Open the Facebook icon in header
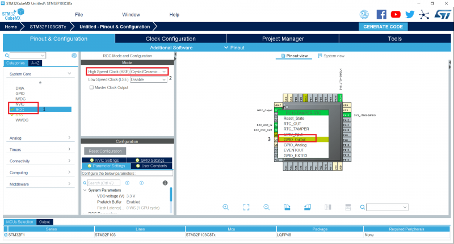The height and width of the screenshot is (244, 454). (381, 15)
